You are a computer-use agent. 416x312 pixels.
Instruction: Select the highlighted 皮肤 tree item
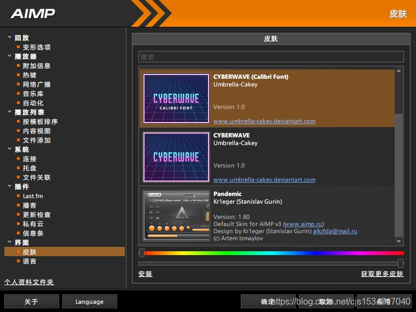pyautogui.click(x=65, y=251)
